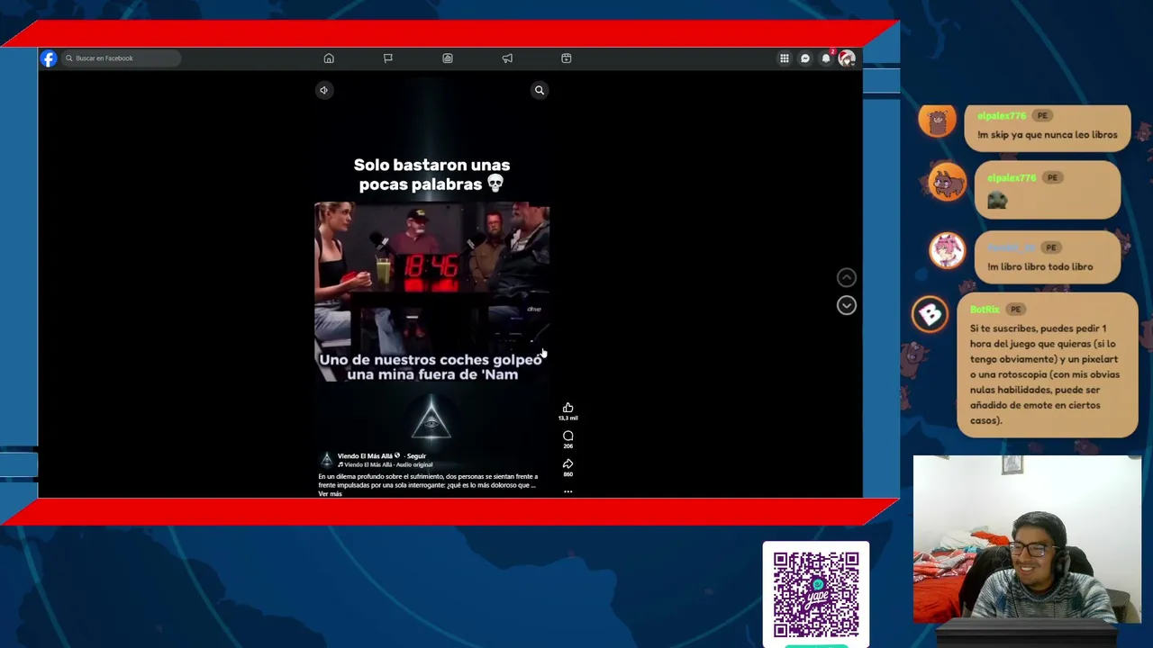Click the BotRix bot avatar in chat

(x=931, y=314)
